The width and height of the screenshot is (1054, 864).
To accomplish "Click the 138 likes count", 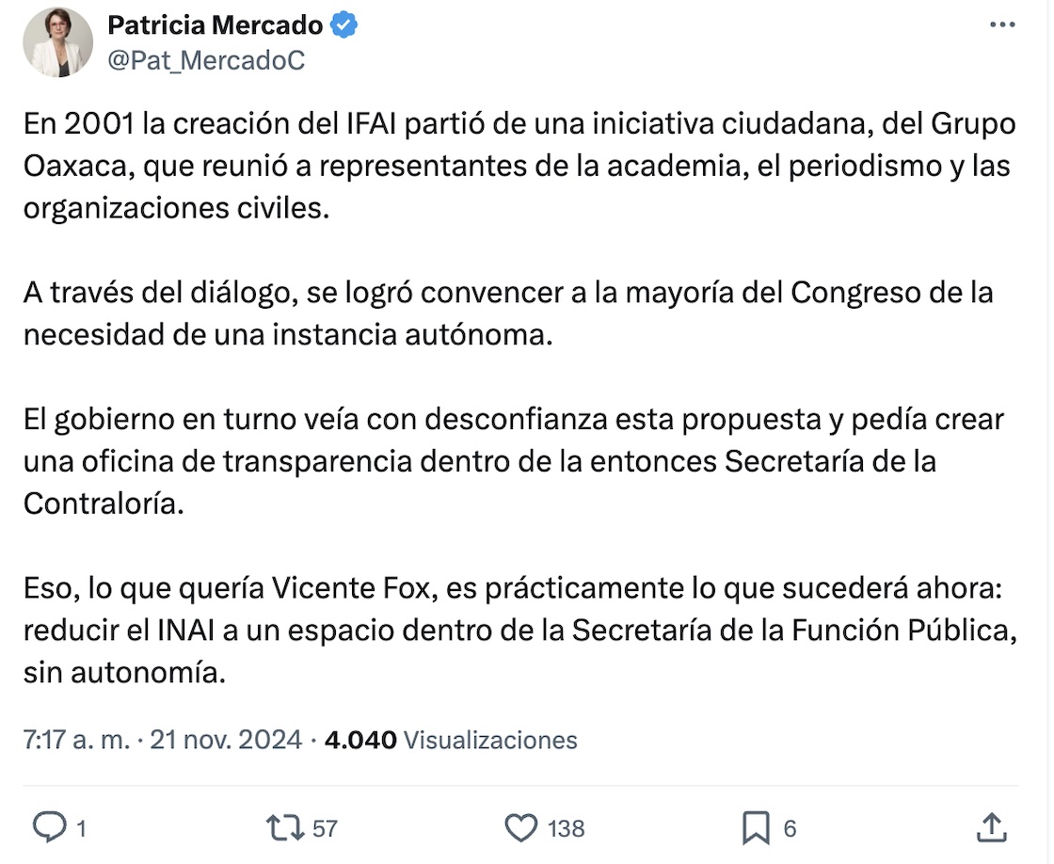I will click(566, 828).
